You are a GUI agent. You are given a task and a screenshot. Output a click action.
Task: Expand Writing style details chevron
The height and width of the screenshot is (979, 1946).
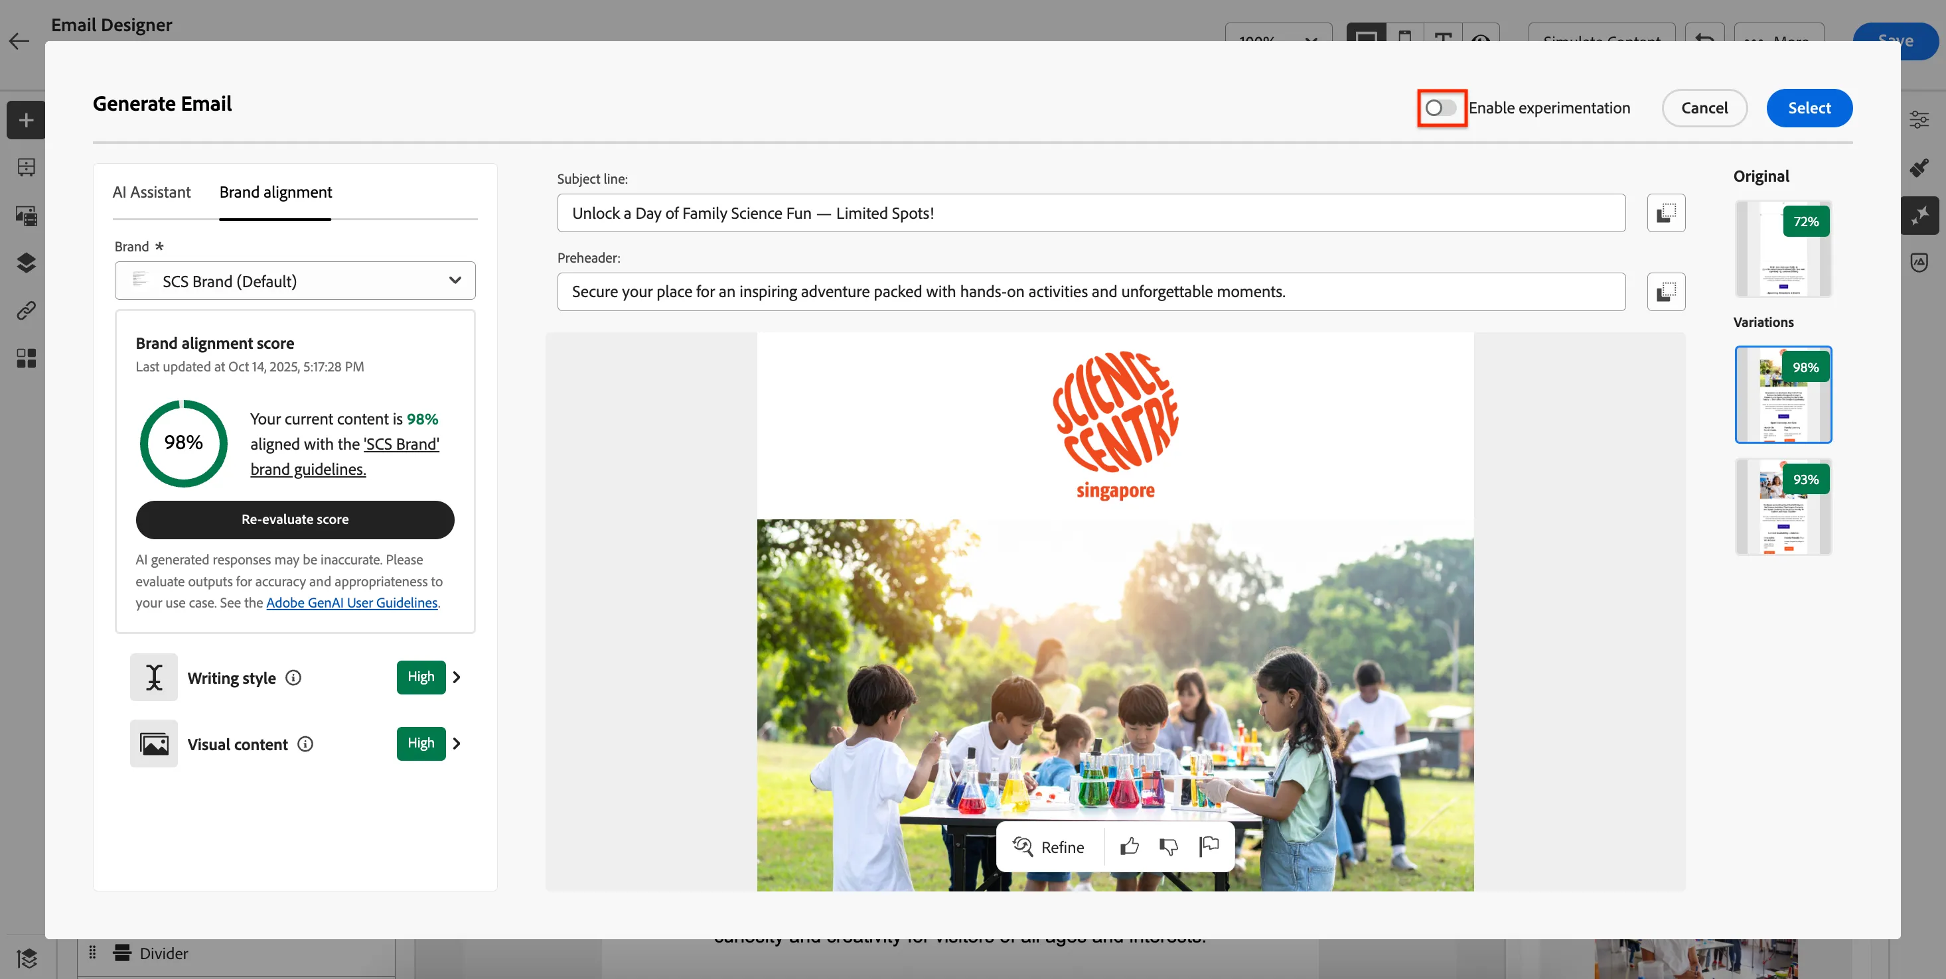point(456,677)
